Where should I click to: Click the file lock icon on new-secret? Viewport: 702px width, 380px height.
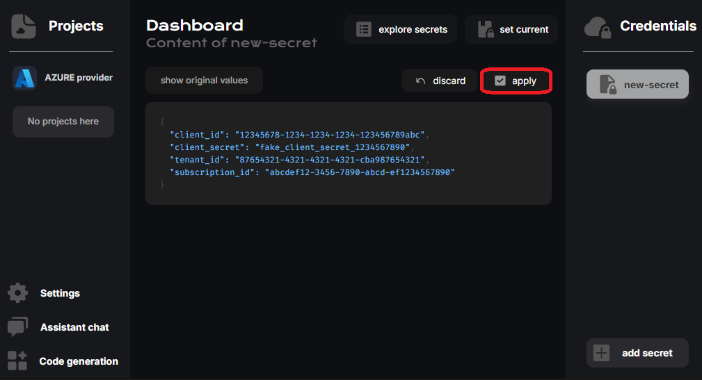(607, 85)
